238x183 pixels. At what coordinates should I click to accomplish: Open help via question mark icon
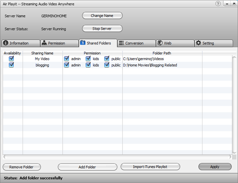[x=218, y=3]
